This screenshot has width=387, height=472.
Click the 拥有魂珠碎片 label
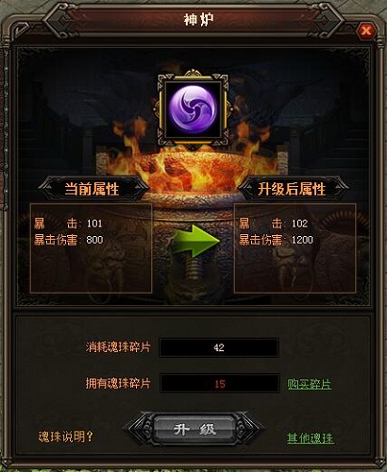(118, 383)
